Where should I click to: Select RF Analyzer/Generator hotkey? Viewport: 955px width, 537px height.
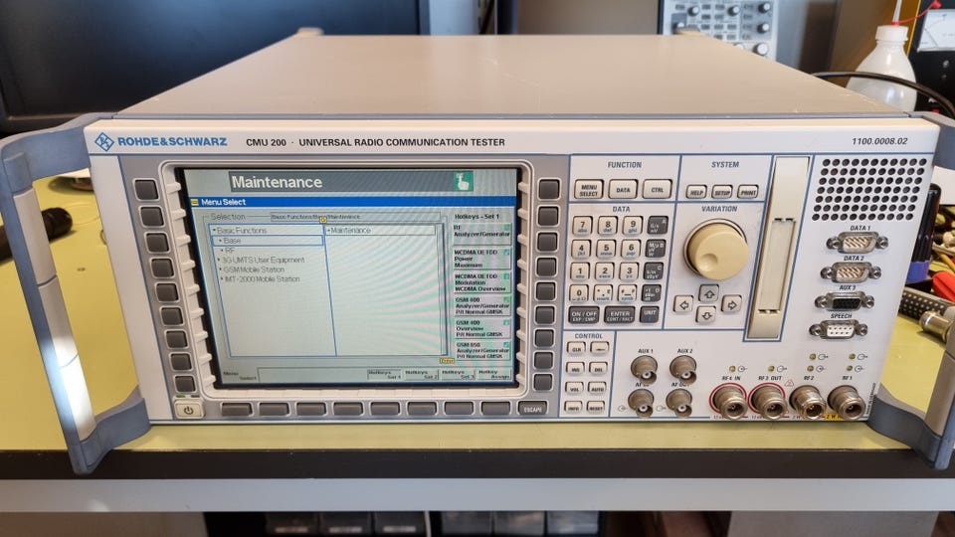coord(481,232)
